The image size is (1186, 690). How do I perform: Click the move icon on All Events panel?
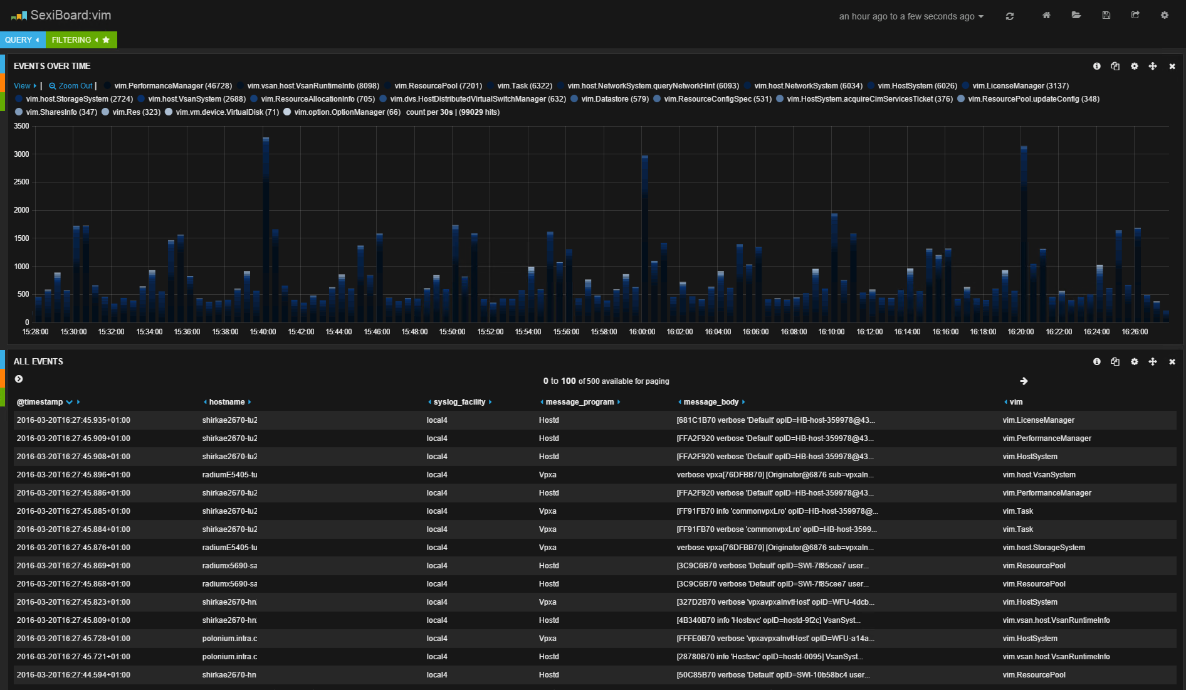[1153, 361]
